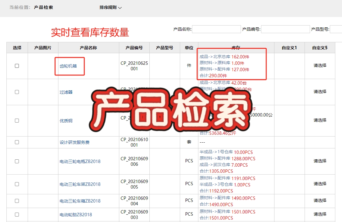Click stock total 合计:1501.00PCS
This screenshot has width=342, height=222.
coord(216,218)
